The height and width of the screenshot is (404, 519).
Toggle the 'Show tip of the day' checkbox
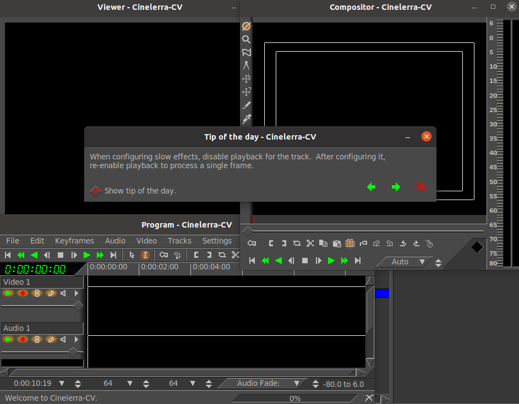[x=96, y=191]
